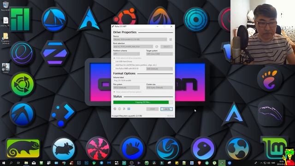Show hidden system tray icons chevron
The height and width of the screenshot is (166, 295).
[261, 163]
